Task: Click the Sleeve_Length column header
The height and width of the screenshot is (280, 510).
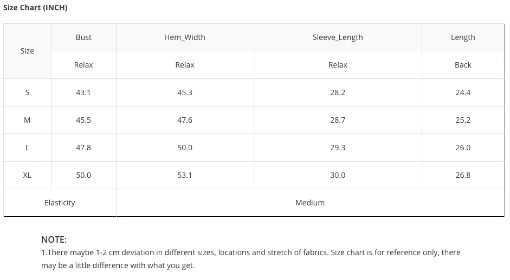Action: [338, 37]
